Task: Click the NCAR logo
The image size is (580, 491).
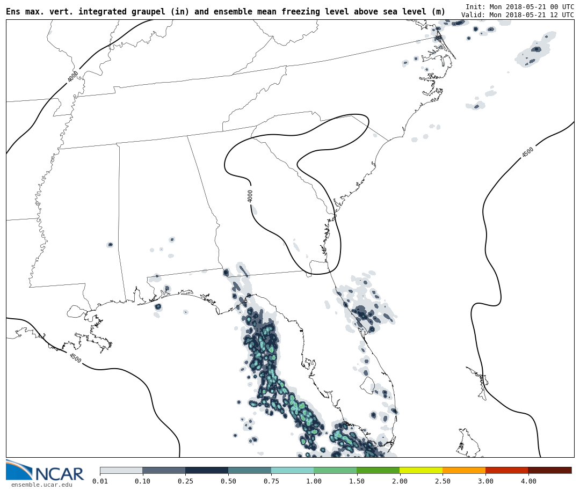Action: pyautogui.click(x=45, y=471)
